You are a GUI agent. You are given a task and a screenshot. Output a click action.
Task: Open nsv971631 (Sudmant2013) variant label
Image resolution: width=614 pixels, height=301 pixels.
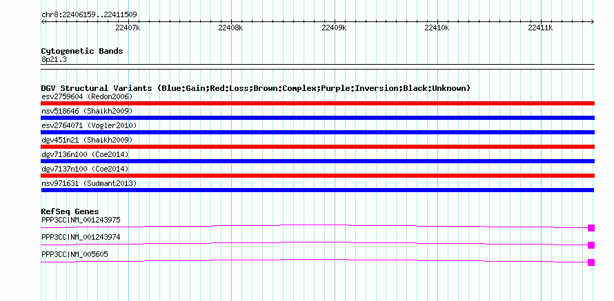(x=89, y=183)
